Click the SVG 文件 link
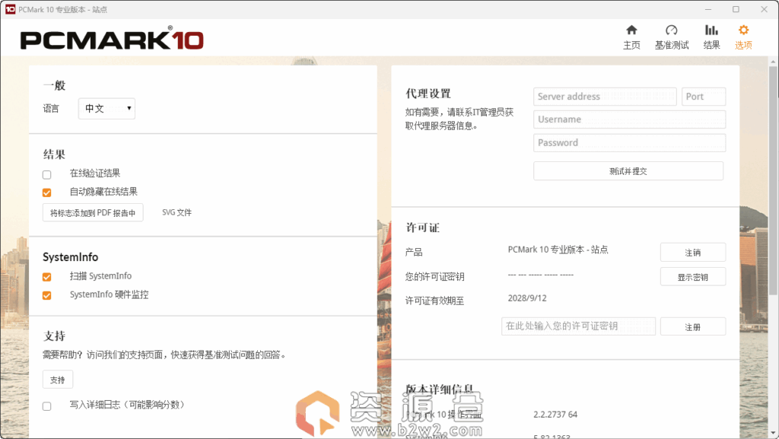The width and height of the screenshot is (779, 439). click(176, 213)
